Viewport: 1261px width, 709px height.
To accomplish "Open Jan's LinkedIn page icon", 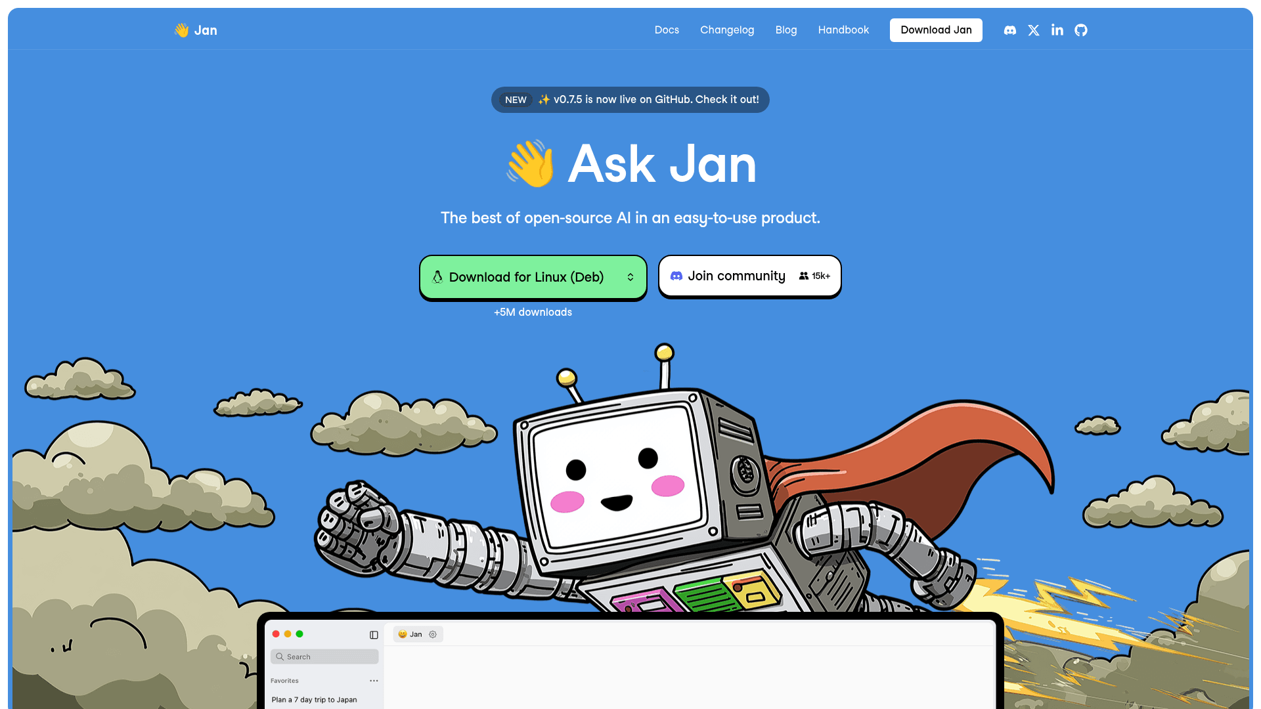I will click(1057, 30).
